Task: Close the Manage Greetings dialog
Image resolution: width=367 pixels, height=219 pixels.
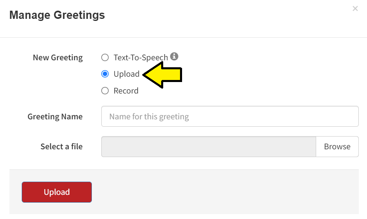Action: (355, 9)
